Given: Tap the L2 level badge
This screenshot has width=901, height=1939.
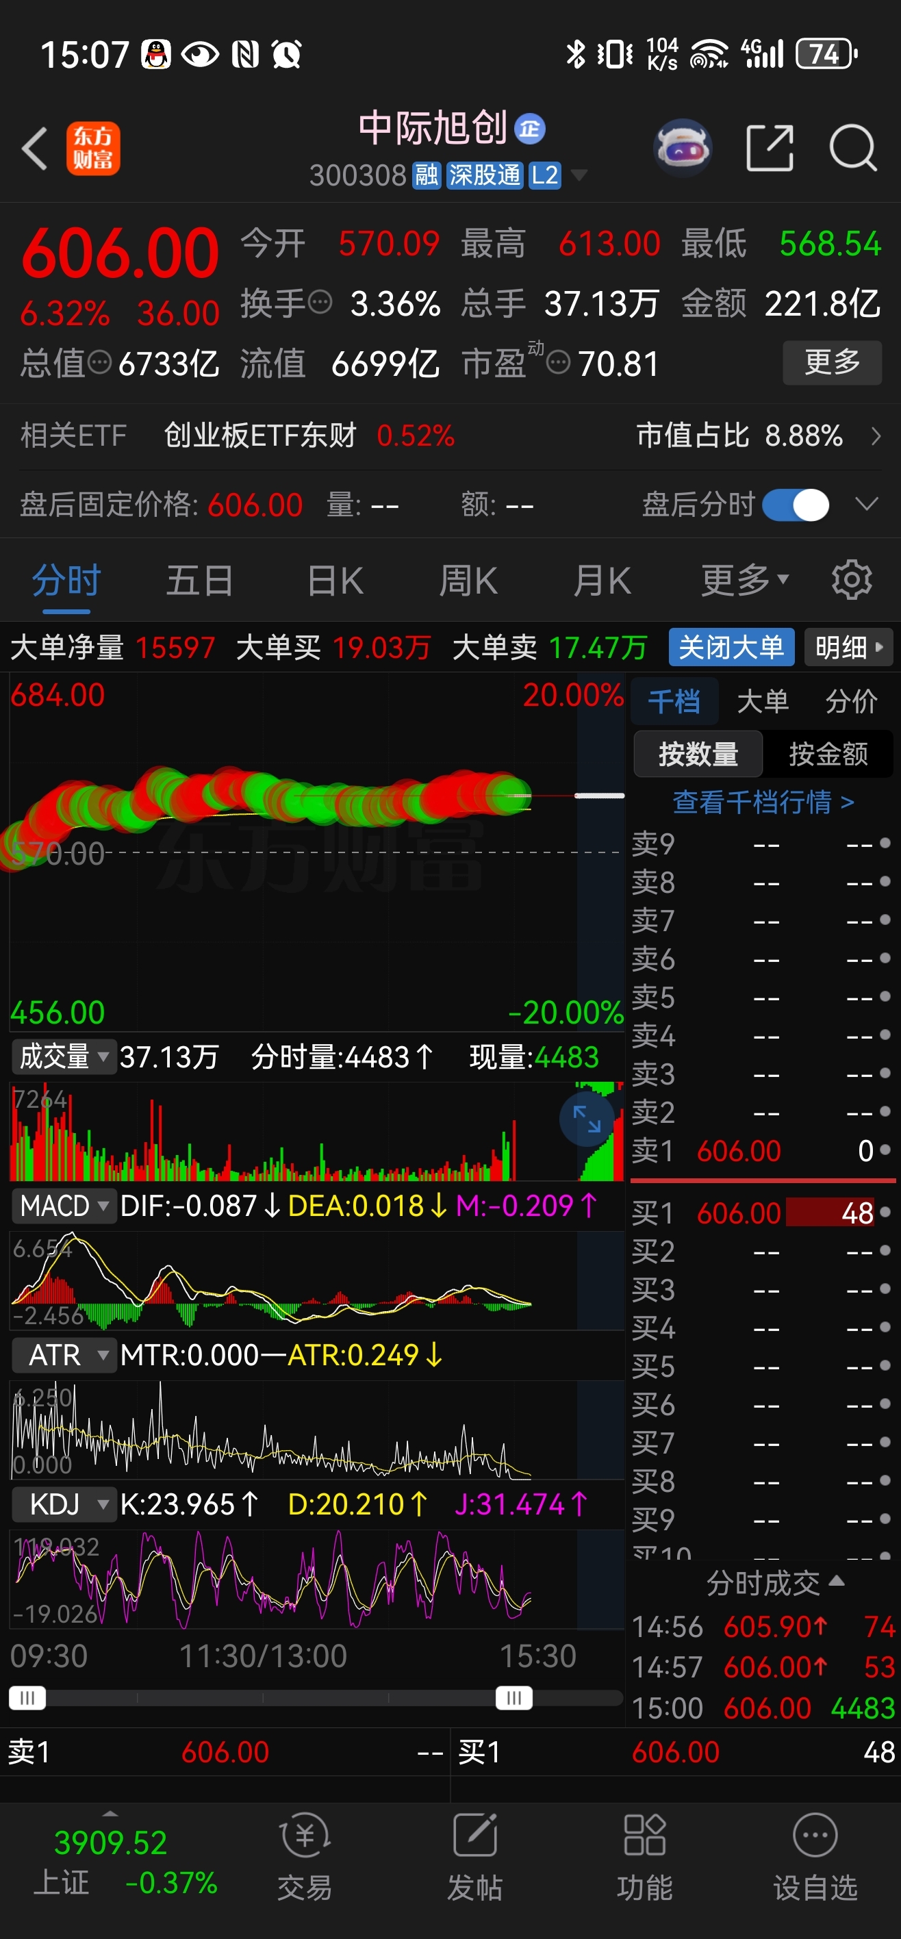Looking at the screenshot, I should pos(544,175).
